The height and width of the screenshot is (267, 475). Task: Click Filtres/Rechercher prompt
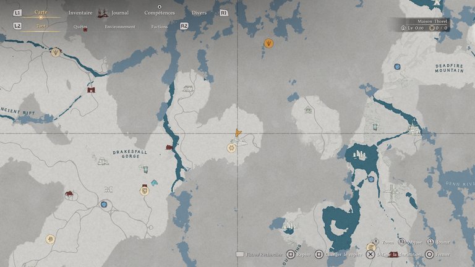pyautogui.click(x=259, y=255)
